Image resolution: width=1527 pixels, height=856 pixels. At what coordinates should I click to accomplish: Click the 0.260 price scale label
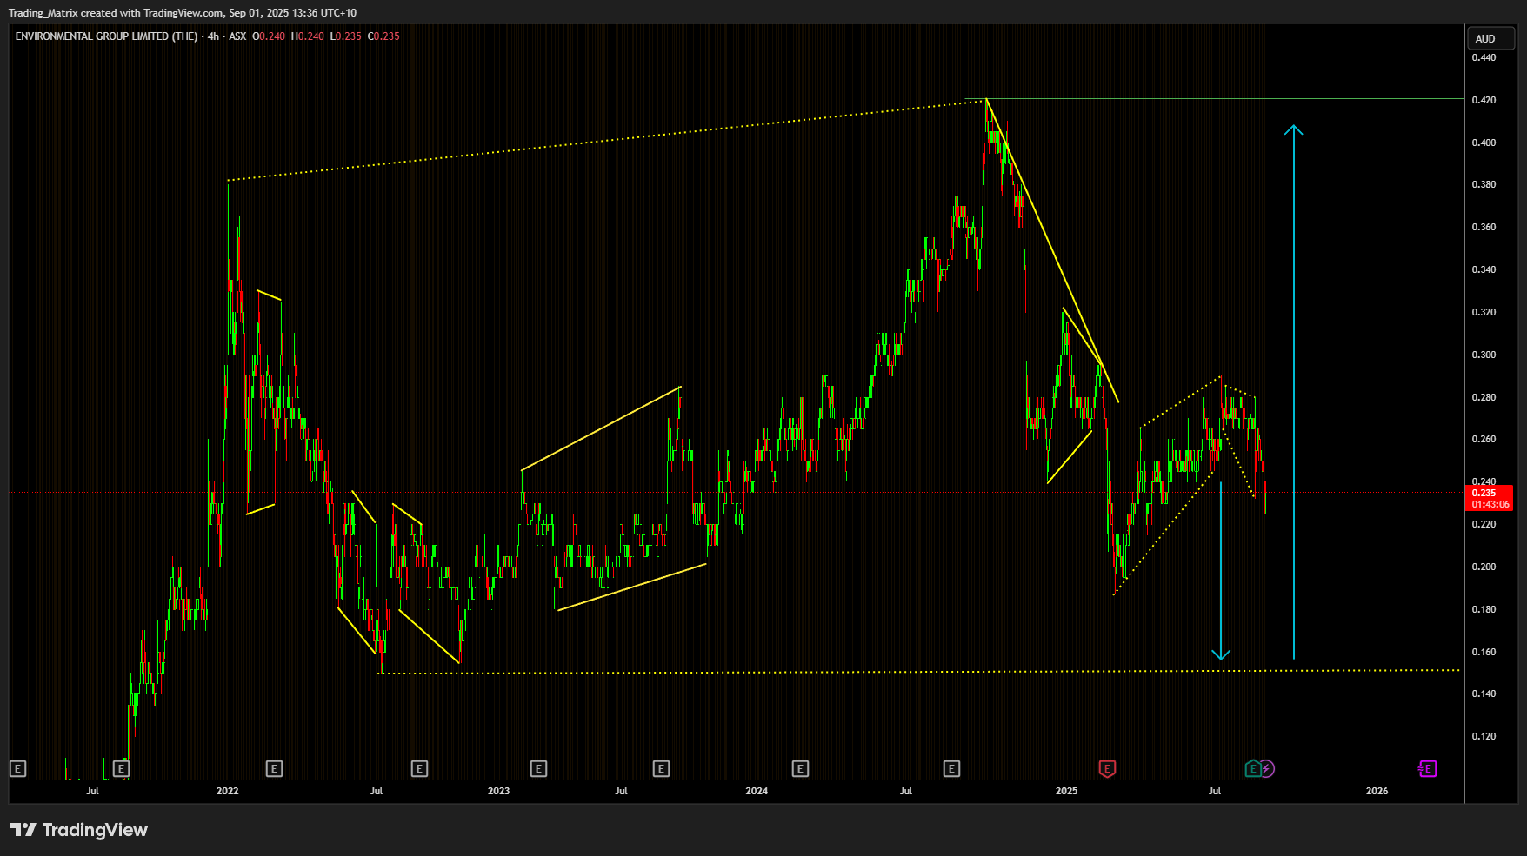click(x=1484, y=439)
